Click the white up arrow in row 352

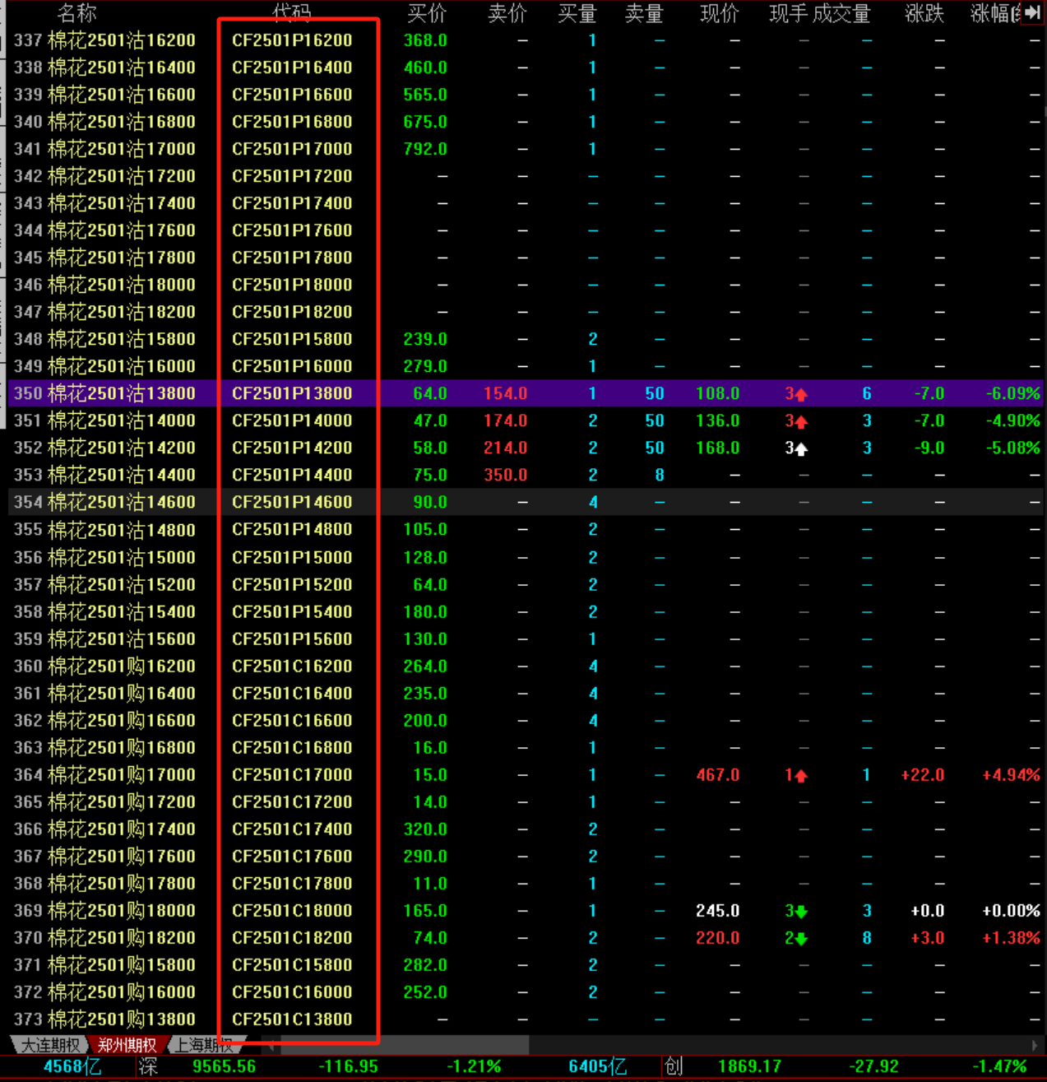pos(801,449)
